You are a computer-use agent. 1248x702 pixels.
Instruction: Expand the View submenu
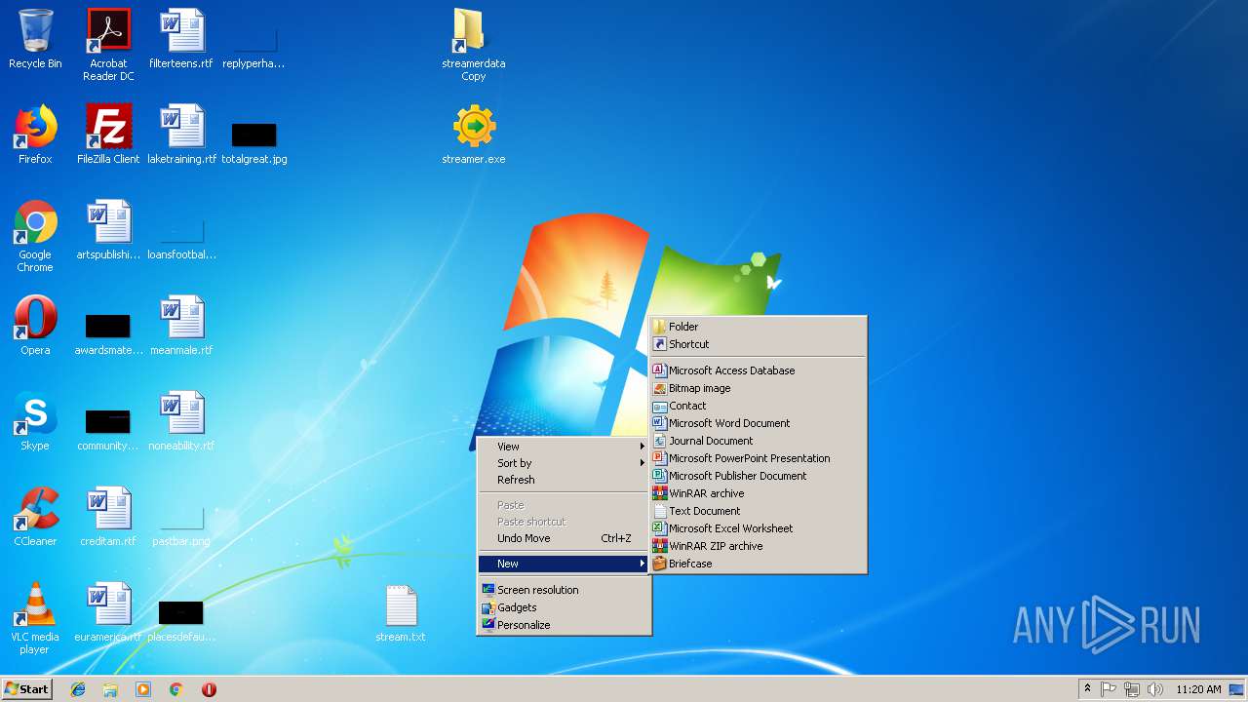click(x=564, y=447)
